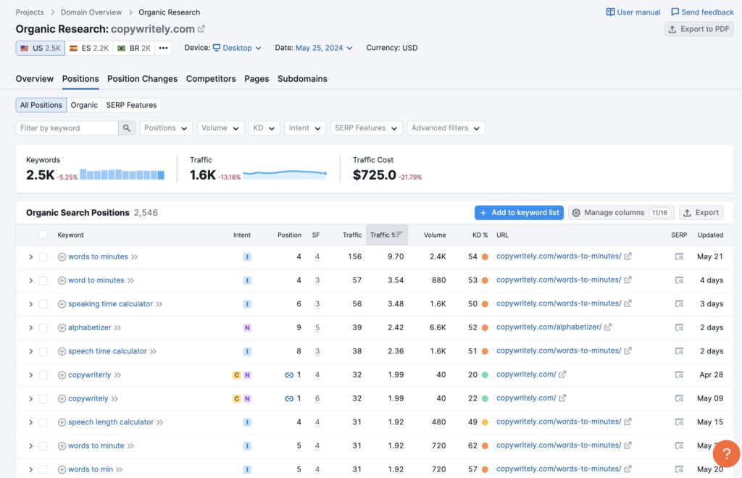Open the Device Desktop dropdown

coord(237,48)
